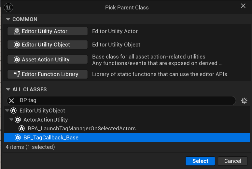This screenshot has height=169, width=252.
Task: Click the BP_TagCallback_Base class icon
Action: pyautogui.click(x=18, y=137)
